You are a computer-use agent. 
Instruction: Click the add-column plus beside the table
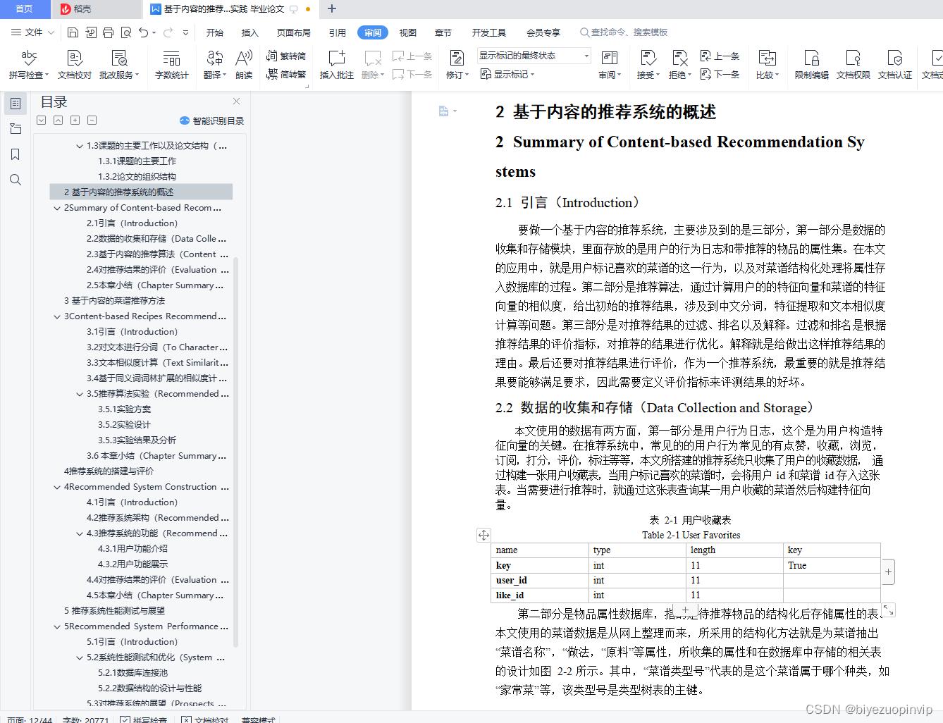pos(889,572)
